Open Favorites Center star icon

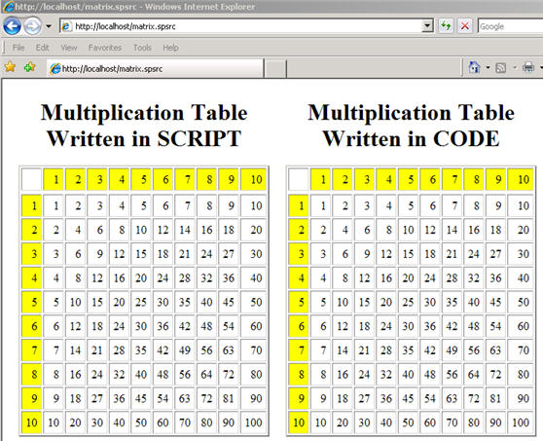[x=10, y=67]
